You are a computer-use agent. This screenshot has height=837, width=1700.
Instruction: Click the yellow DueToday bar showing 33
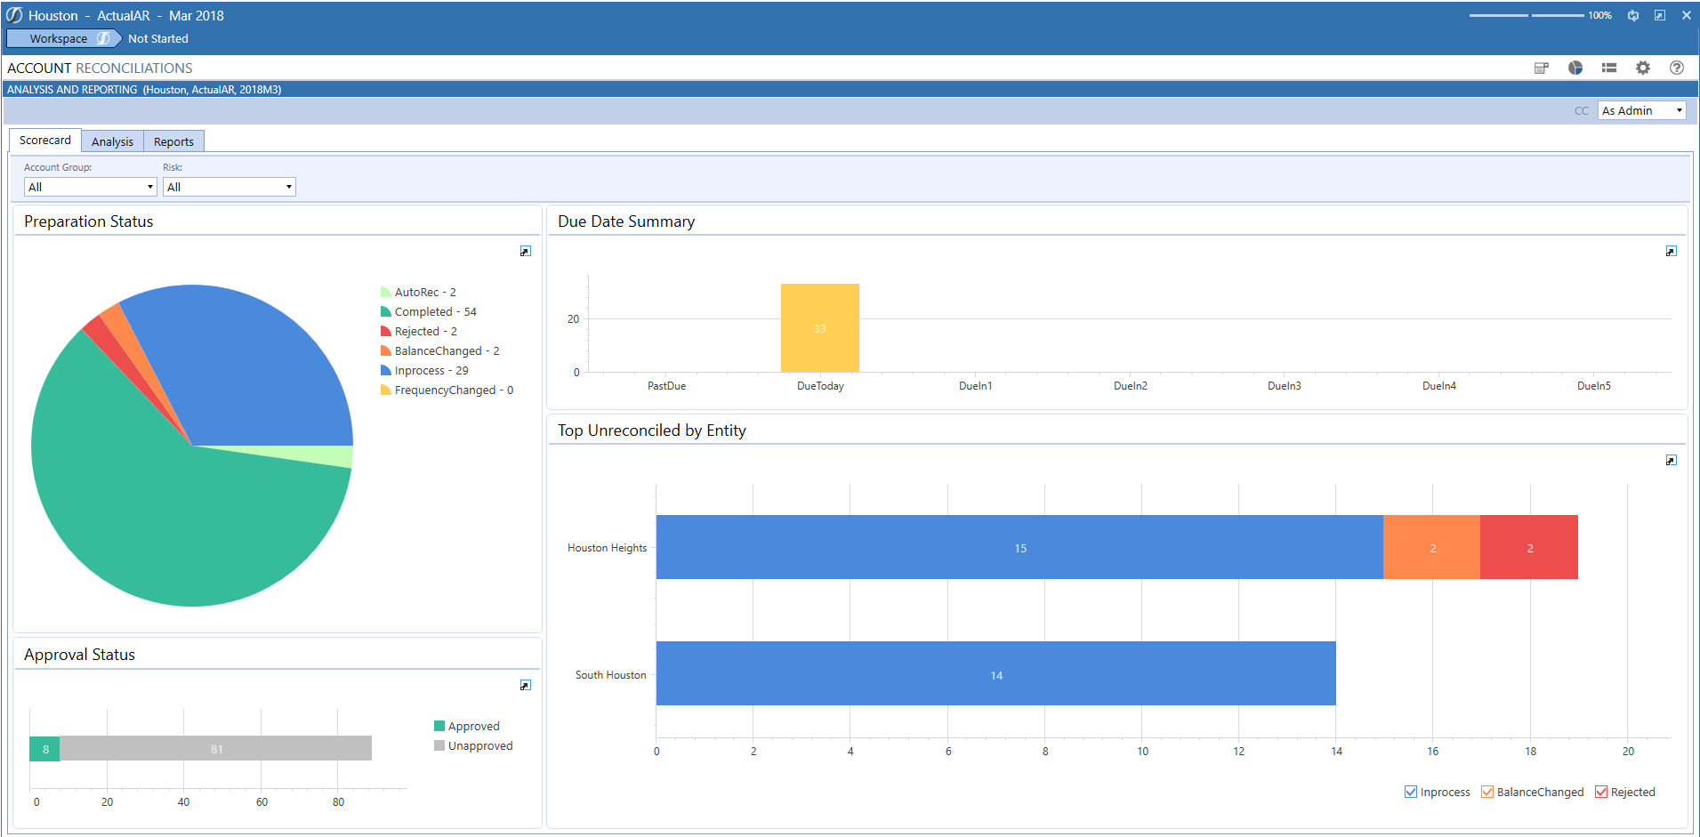(819, 327)
